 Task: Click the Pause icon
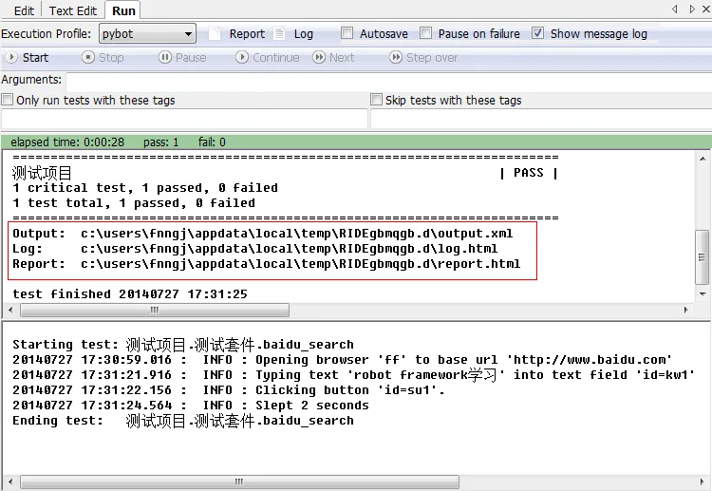[164, 57]
